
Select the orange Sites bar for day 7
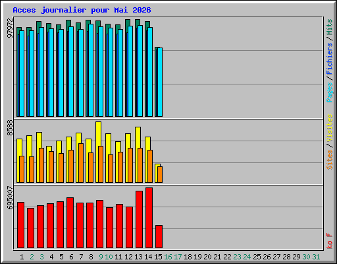[x=81, y=163]
